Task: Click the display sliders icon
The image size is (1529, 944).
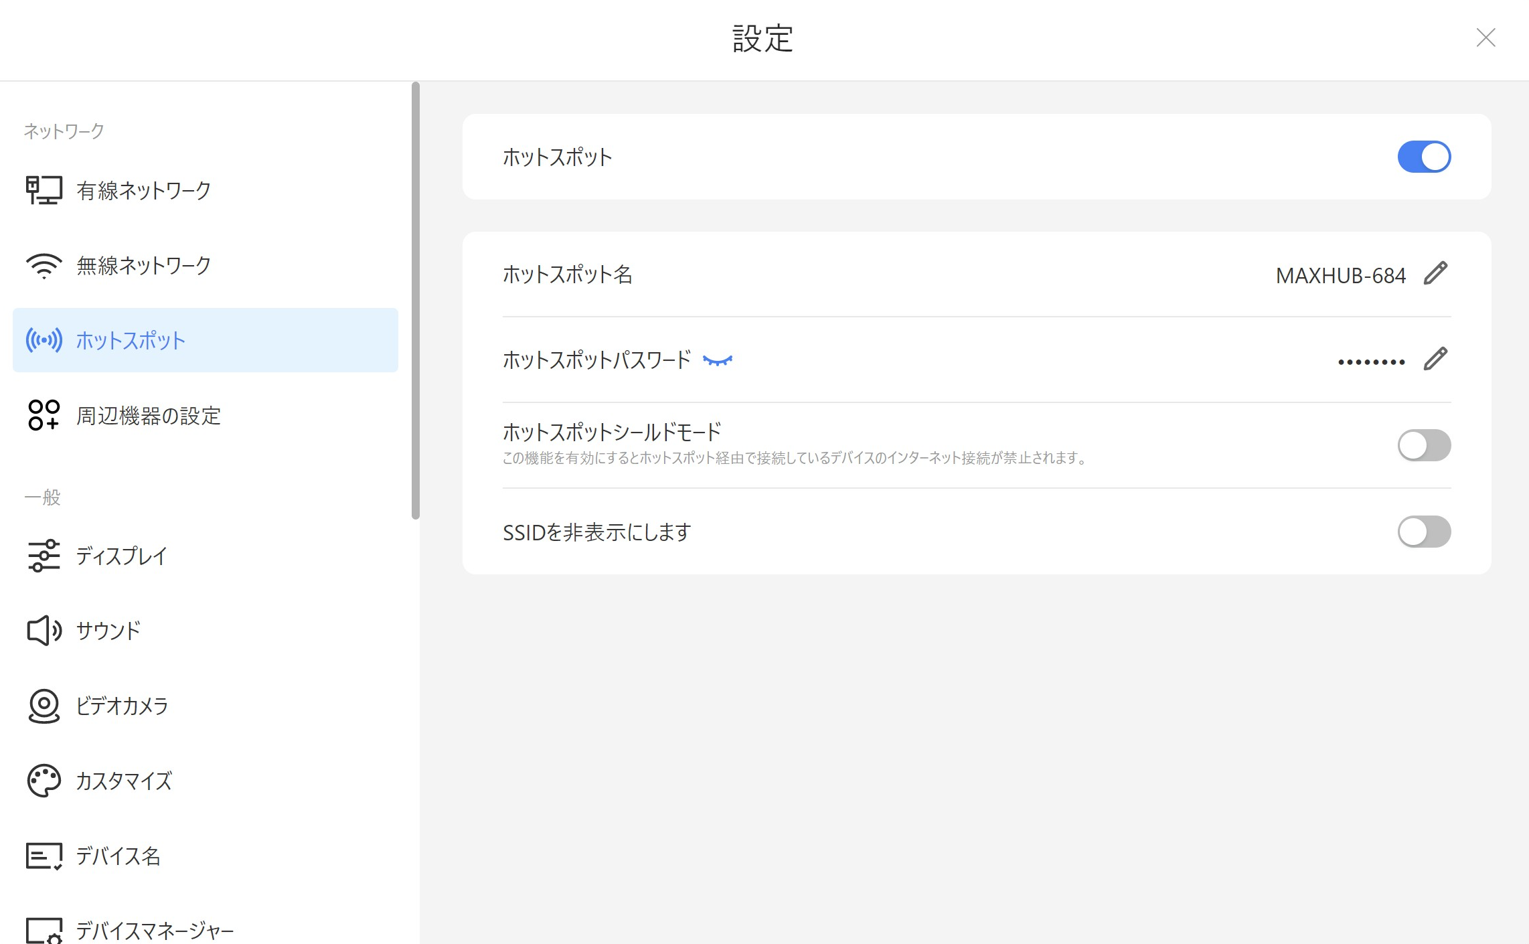Action: pos(44,556)
